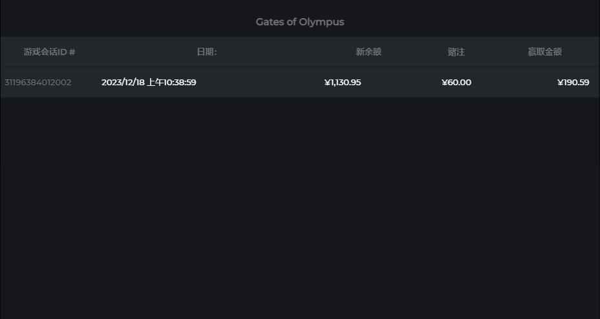Choose the row's session ID cell
The height and width of the screenshot is (319, 600).
tap(37, 83)
